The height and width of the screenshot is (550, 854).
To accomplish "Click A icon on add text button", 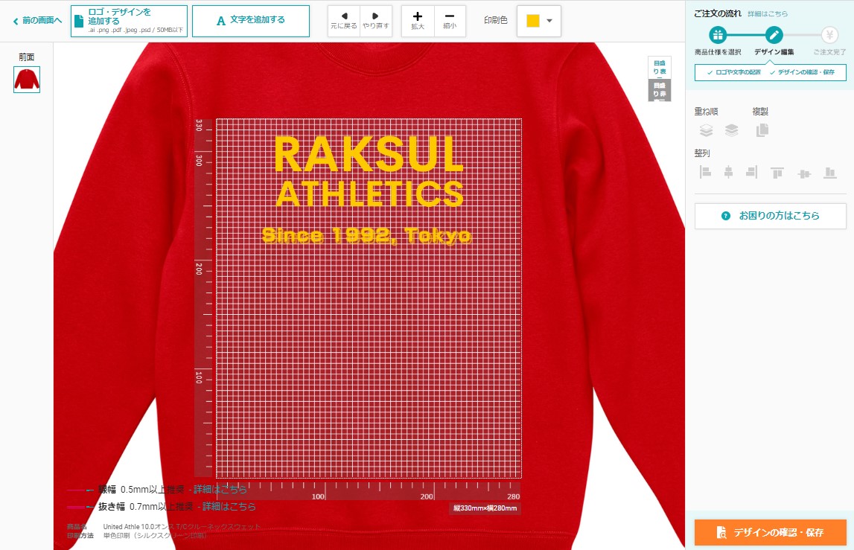I will [x=220, y=22].
